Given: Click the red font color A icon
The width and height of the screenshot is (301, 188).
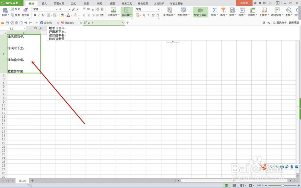Looking at the screenshot, I should (x=68, y=15).
